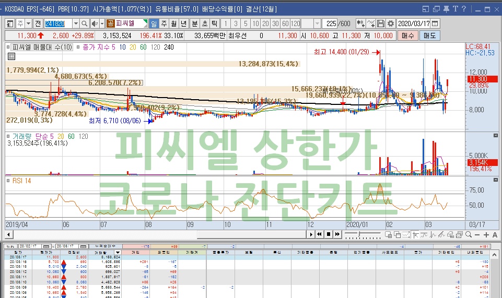Select the 년 (yearly) period toggle
The height and width of the screenshot is (298, 502).
[x=184, y=23]
